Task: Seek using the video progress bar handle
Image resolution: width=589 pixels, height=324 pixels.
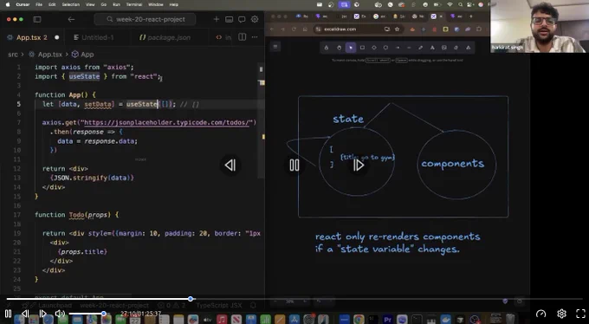Action: 191,299
